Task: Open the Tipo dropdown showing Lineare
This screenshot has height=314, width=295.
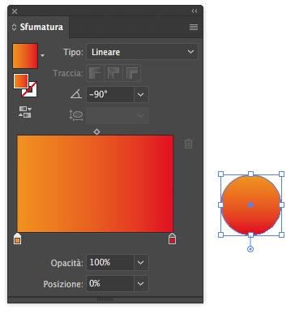Action: coord(142,52)
